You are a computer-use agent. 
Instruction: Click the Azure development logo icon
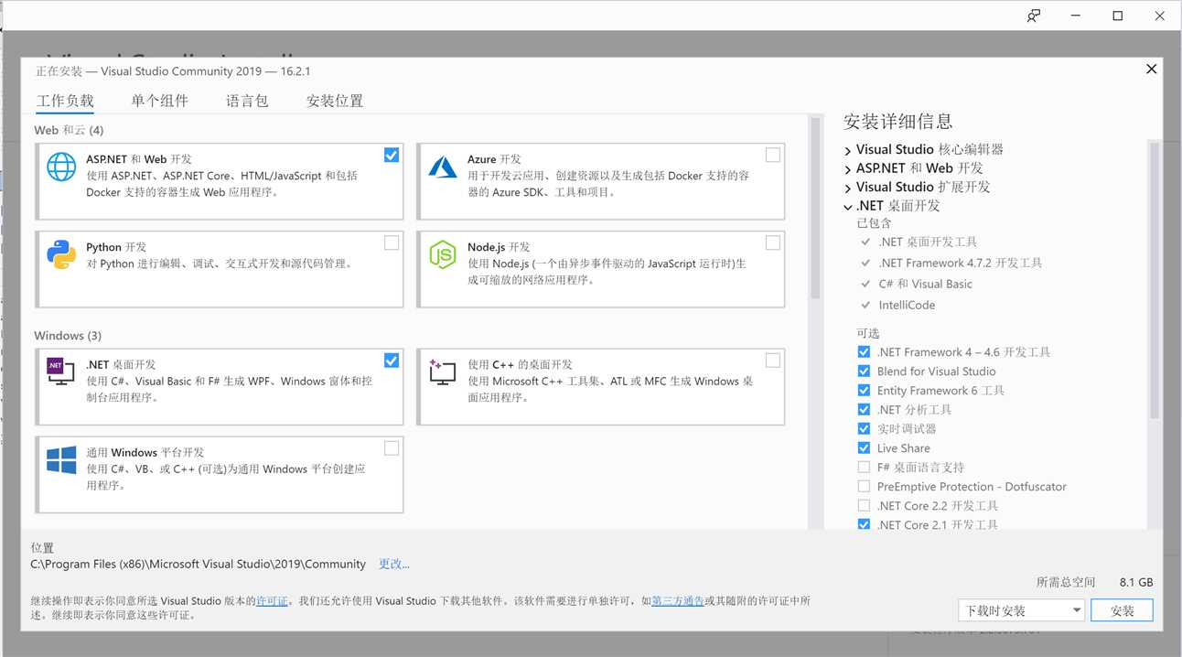[x=443, y=167]
